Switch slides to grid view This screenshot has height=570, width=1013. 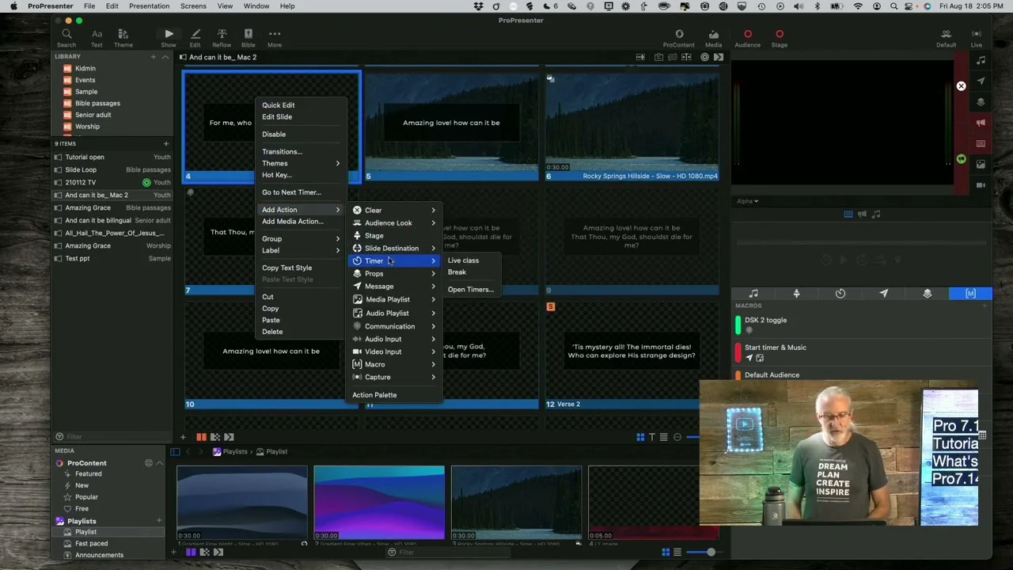pos(640,437)
